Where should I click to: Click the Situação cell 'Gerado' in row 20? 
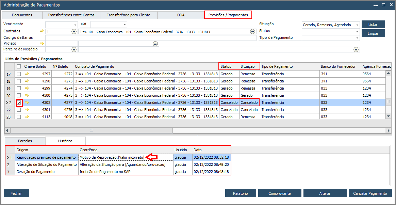pos(249,96)
